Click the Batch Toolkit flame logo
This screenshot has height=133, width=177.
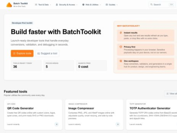coord(9,5)
